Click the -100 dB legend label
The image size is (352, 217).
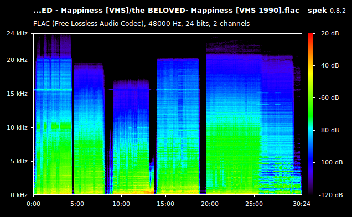pyautogui.click(x=330, y=162)
